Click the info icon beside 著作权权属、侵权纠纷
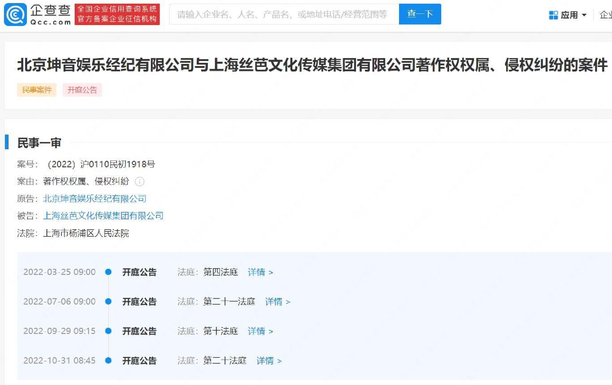 point(140,182)
